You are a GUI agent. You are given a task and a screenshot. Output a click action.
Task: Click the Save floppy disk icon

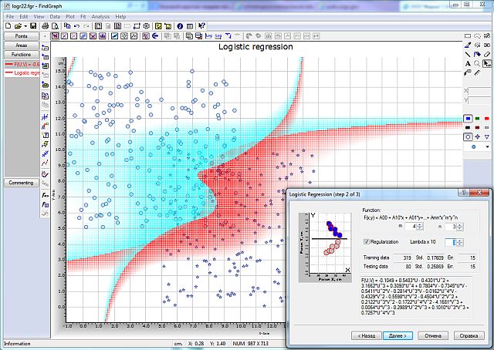33,26
